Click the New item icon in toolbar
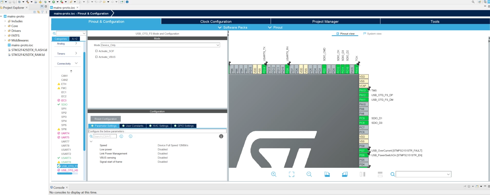The image size is (490, 195). click(x=2, y=2)
